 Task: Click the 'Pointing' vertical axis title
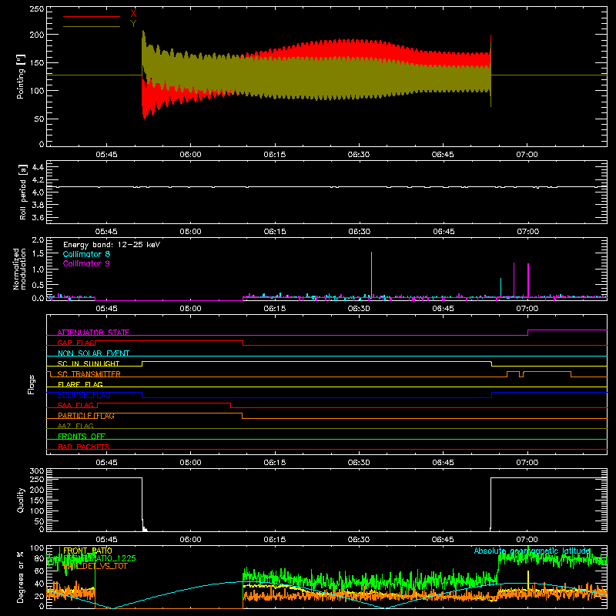pos(21,76)
